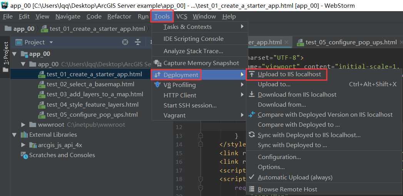Switch to test_05_configure_pop_ups.html editor tab

tap(348, 42)
